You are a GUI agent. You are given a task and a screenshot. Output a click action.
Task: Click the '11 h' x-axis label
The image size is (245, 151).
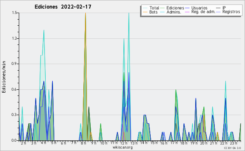[x=114, y=143]
